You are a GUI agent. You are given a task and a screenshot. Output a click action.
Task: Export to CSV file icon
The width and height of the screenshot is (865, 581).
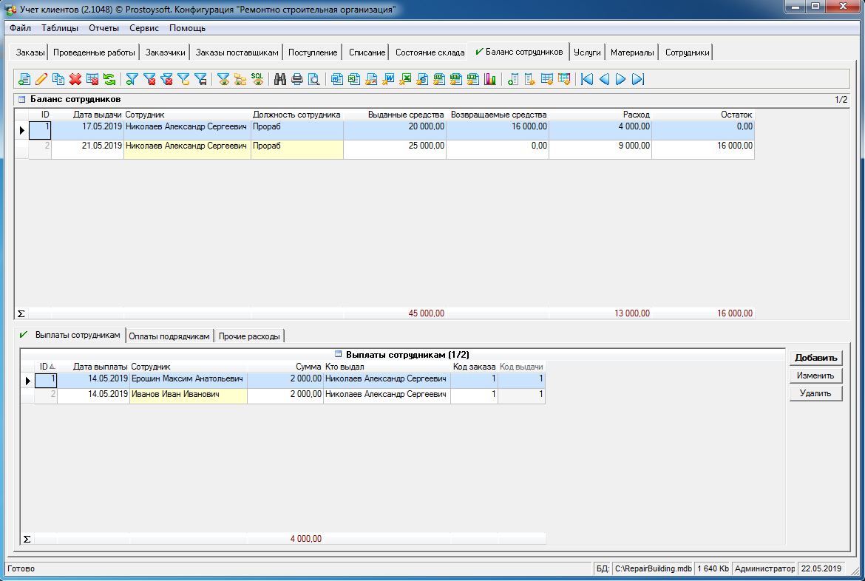pos(439,79)
